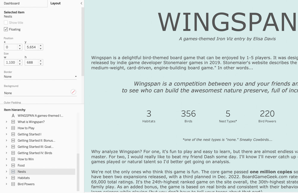Image resolution: width=298 pixels, height=193 pixels.
Task: Increase the width with up arrow
Action: pyautogui.click(x=20, y=61)
